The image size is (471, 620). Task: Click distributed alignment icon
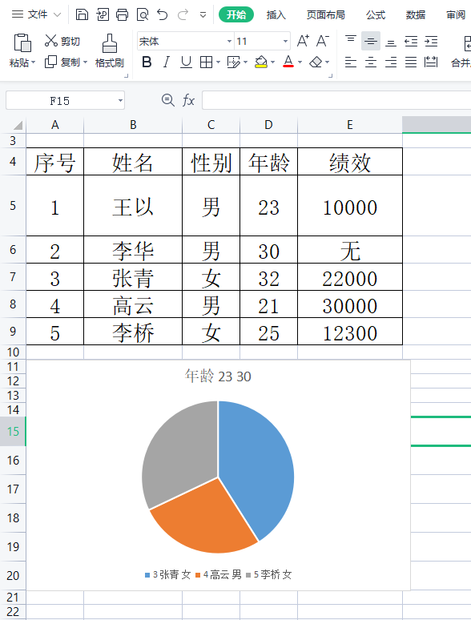[431, 62]
